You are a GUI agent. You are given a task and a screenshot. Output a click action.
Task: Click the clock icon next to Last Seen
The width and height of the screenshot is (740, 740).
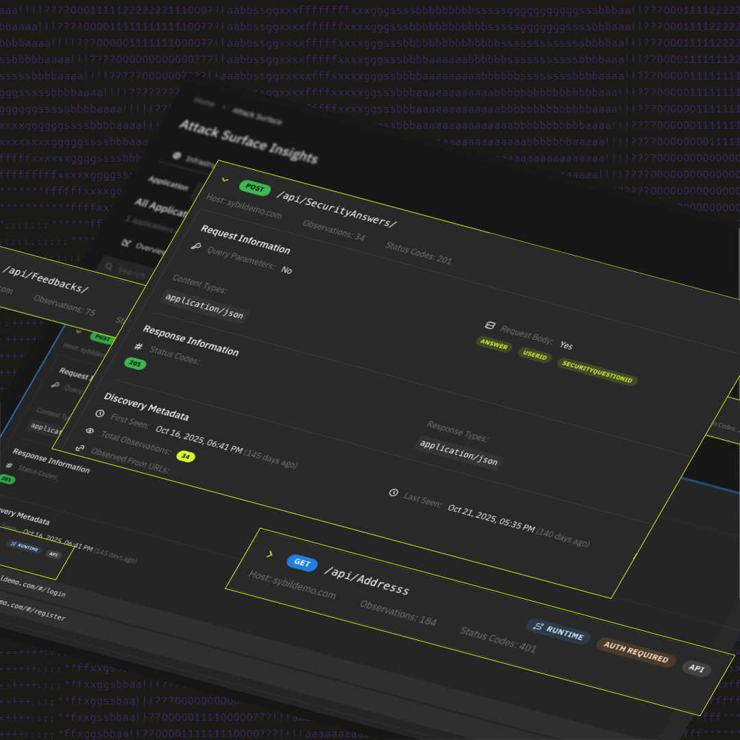393,493
